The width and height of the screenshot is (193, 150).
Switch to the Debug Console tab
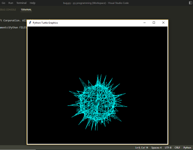8,10
